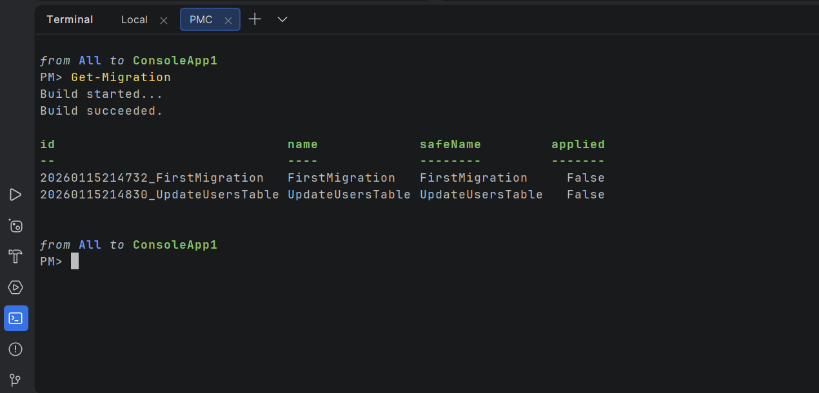
Task: Open the Git version control panel
Action: (15, 380)
